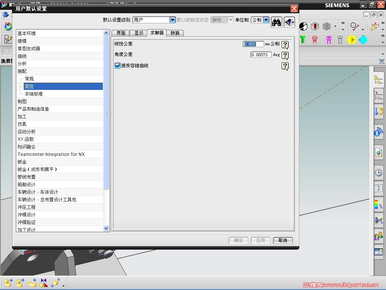The width and height of the screenshot is (386, 290).
Task: Open help for 线性公差 setting
Action: [285, 45]
